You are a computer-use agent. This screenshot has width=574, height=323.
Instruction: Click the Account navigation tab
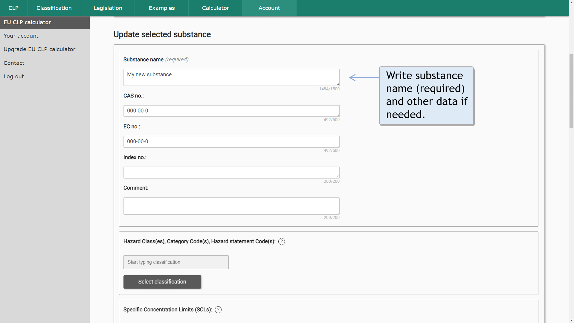click(x=269, y=8)
